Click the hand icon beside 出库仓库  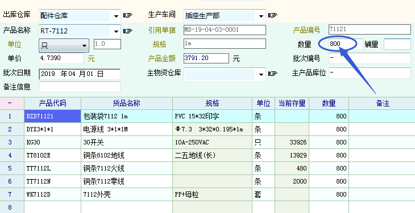127,15
